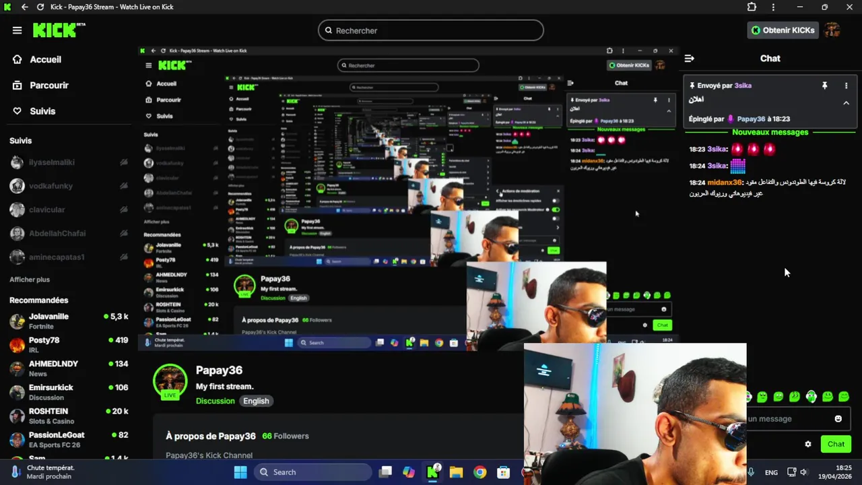Send message with green Chat button
Screen dimensions: 862x485
[x=836, y=444]
